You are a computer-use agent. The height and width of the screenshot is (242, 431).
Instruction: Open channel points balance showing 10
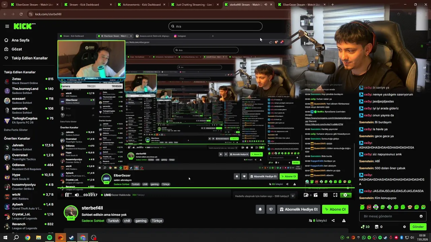365,227
